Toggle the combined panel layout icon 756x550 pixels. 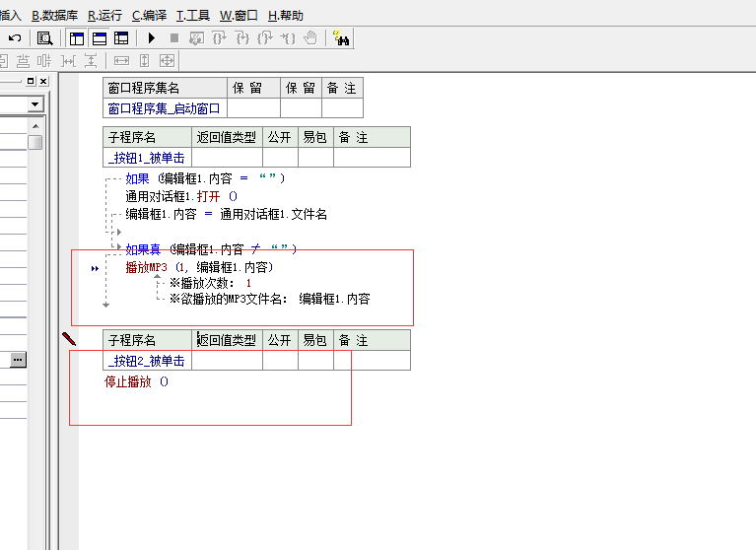121,38
